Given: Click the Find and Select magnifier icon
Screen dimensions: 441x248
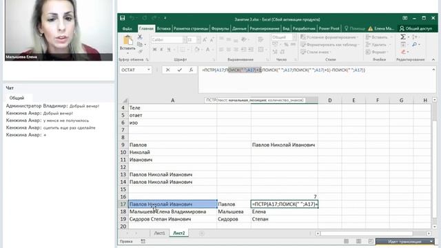Looking at the screenshot, I should coord(415,44).
